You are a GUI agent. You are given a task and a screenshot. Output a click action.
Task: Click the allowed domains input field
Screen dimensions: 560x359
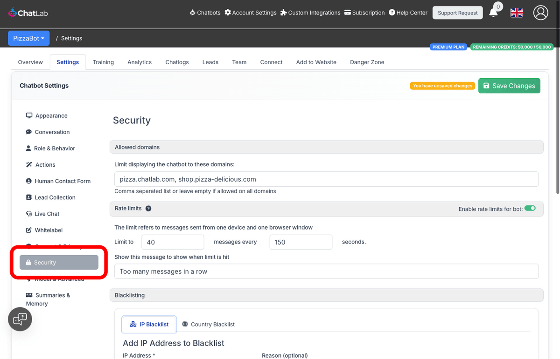click(327, 179)
